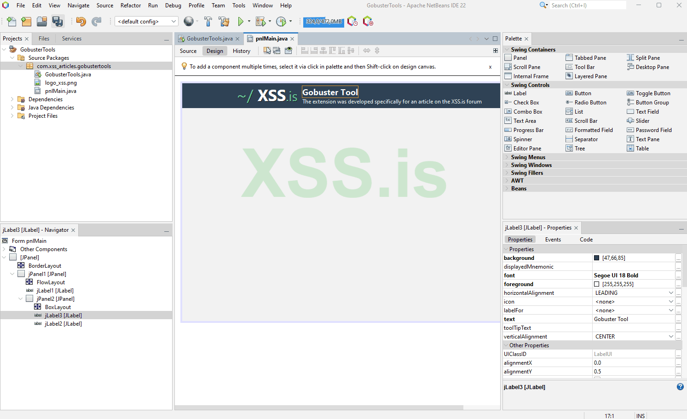Open browser selection globe icon
This screenshot has width=687, height=419.
189,22
